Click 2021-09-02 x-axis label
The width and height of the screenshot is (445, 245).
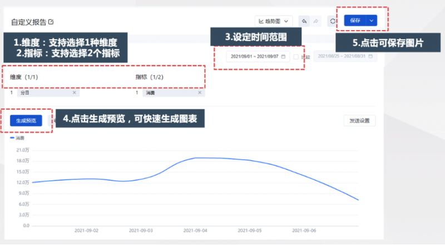pyautogui.click(x=86, y=231)
